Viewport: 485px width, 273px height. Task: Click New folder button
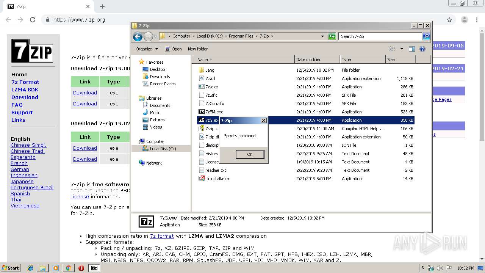coord(198,49)
